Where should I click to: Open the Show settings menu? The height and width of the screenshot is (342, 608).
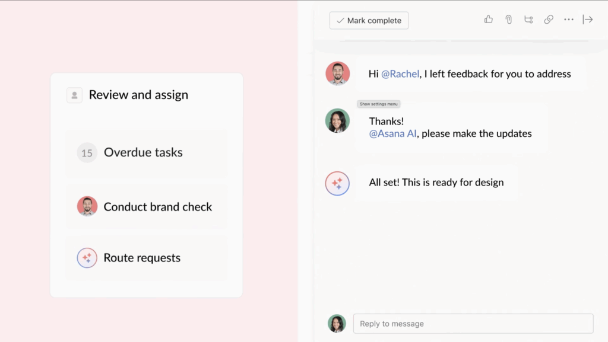(378, 104)
